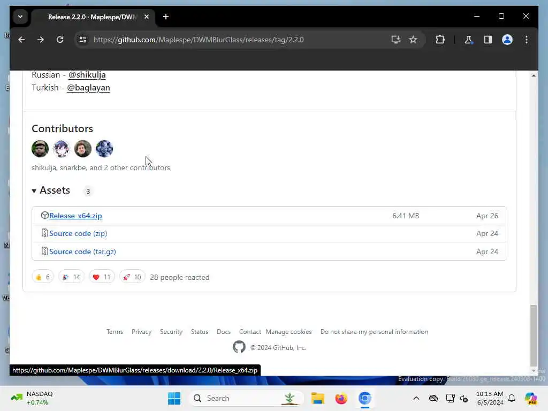548x411 pixels.
Task: Go forward in browser history
Action: (x=41, y=40)
